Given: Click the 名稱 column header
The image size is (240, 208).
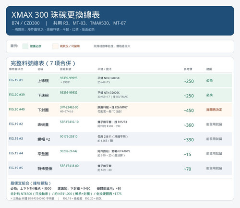Looking at the screenshot, I should click(40, 69).
